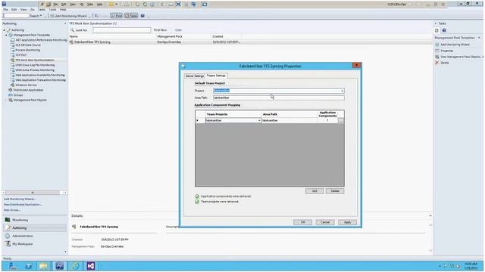Switch to the Server Settings tab
The height and width of the screenshot is (272, 485).
pyautogui.click(x=195, y=76)
